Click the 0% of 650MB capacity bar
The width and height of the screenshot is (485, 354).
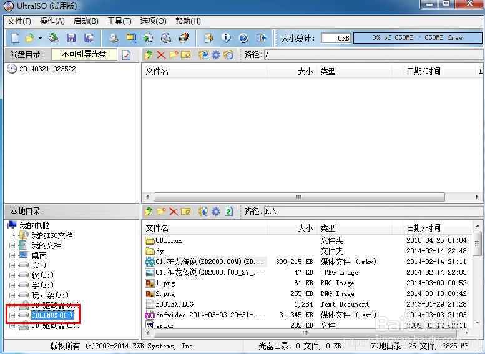(x=417, y=37)
